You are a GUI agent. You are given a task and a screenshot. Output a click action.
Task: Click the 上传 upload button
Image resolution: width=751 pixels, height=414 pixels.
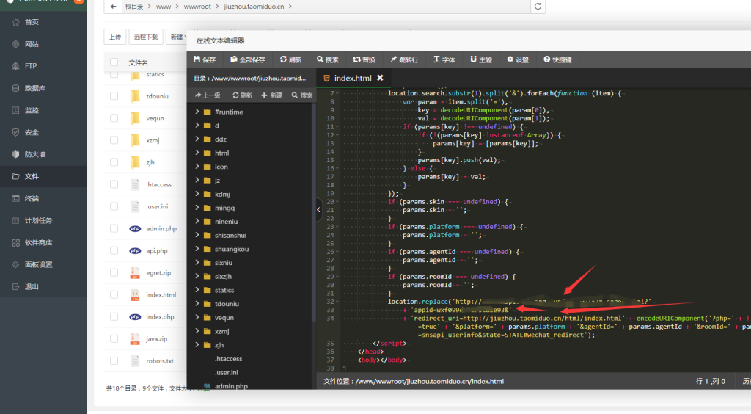(x=114, y=37)
